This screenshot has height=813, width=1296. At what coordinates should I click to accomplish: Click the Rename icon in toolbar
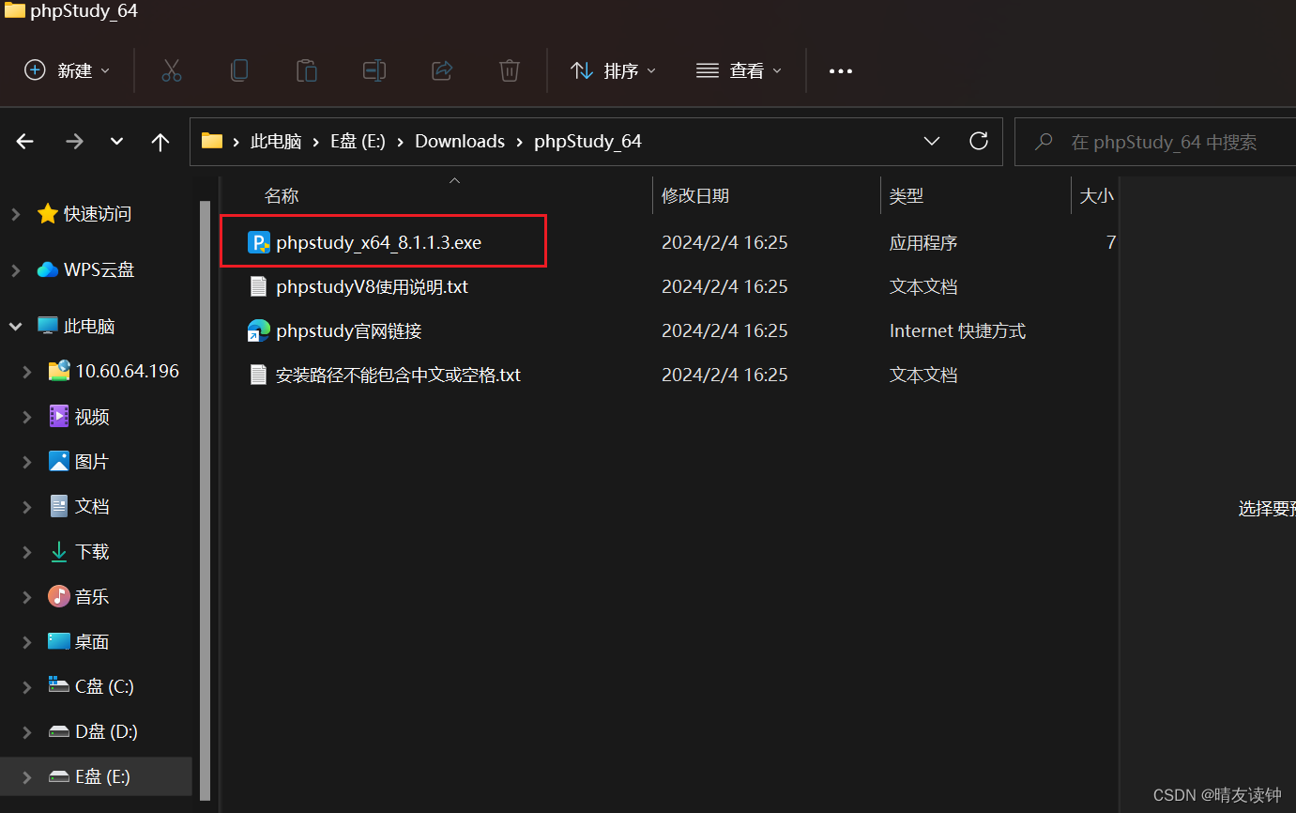(x=374, y=70)
